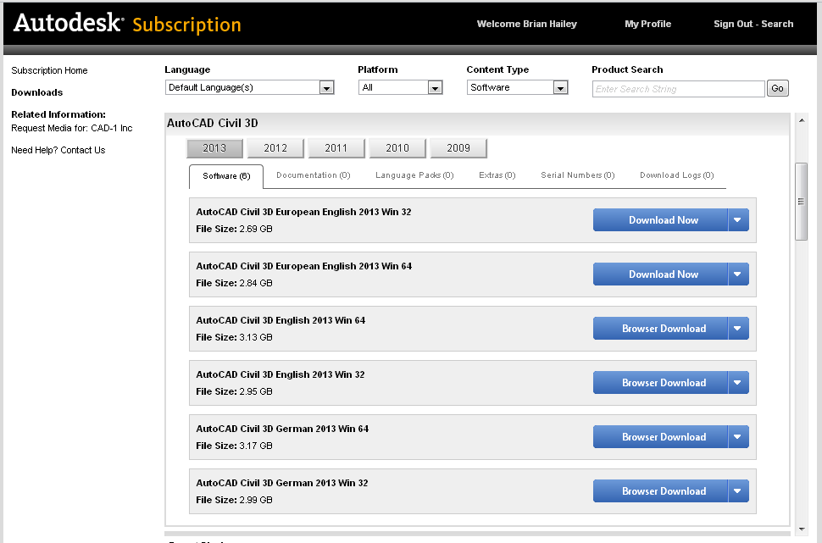Viewport: 822px width, 543px height.
Task: Select the 2013 version tab
Action: (x=214, y=148)
